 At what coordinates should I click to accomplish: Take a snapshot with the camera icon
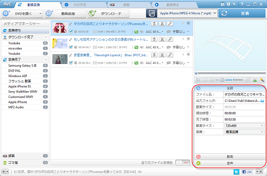coord(212,80)
